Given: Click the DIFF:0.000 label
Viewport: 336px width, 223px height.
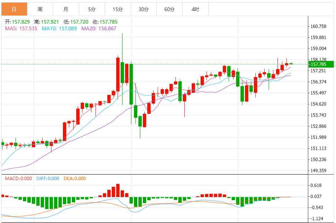Looking at the screenshot, I should (48, 179).
